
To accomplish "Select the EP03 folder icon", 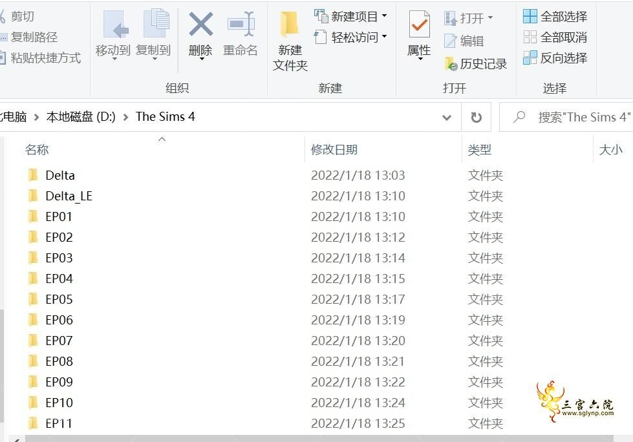I will [33, 257].
